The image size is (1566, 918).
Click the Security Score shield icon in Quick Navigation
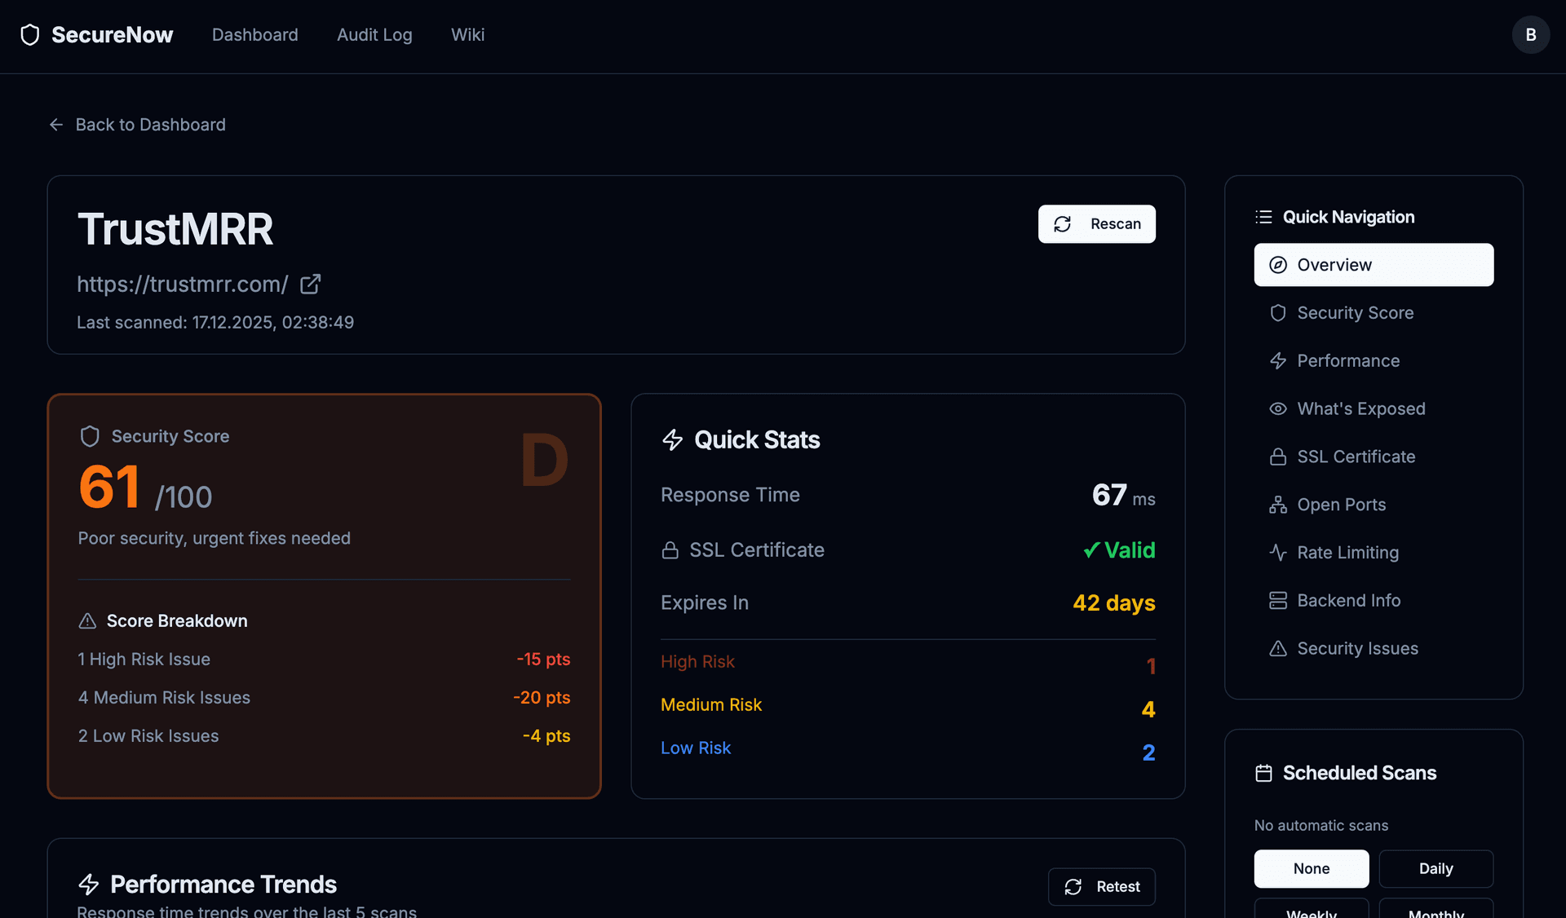click(1278, 313)
